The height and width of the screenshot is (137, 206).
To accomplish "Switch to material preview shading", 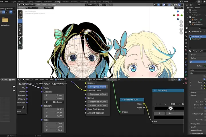I will (x=177, y=5).
